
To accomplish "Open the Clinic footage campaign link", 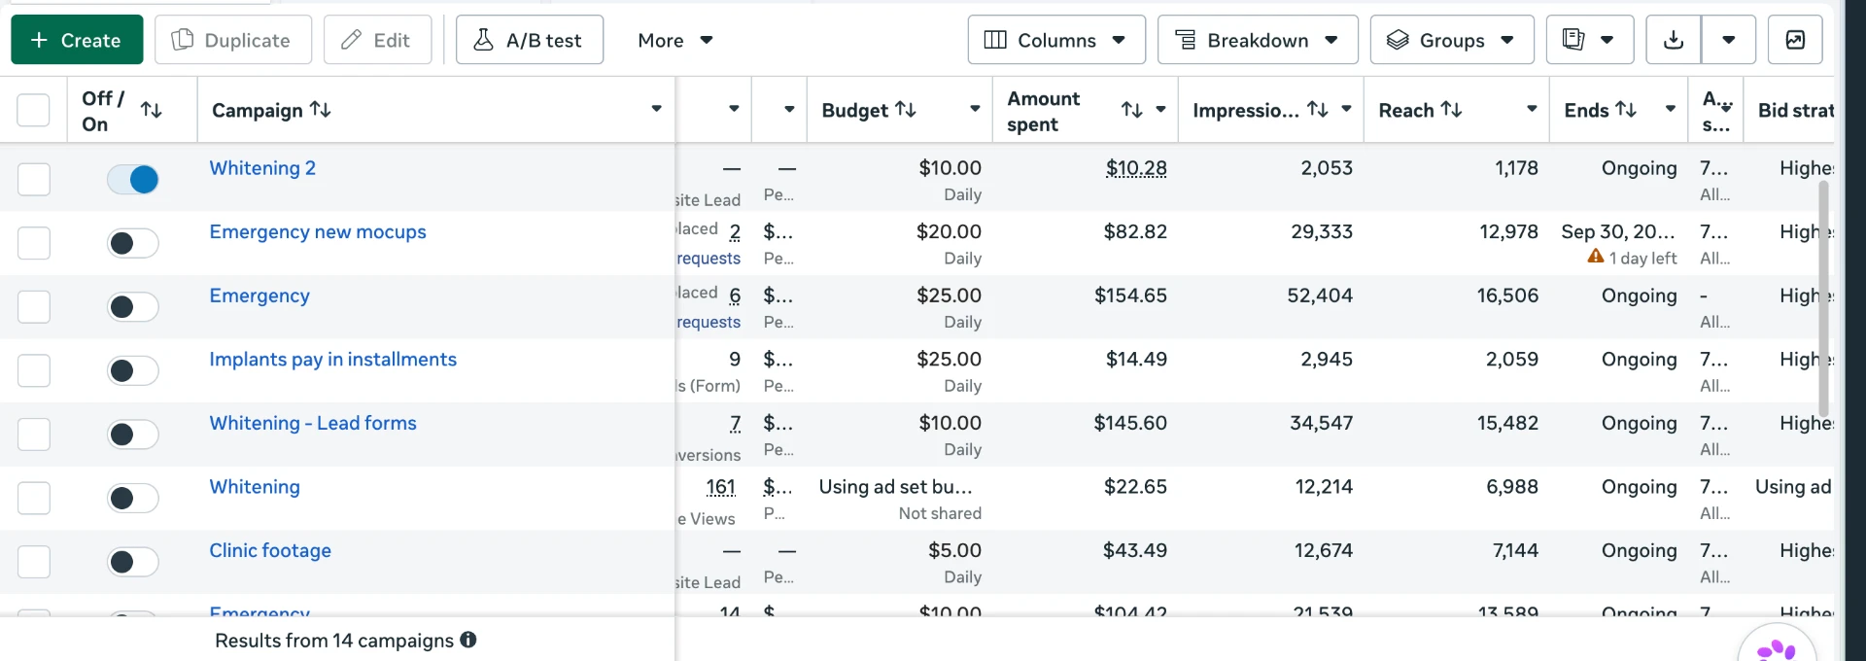I will (x=270, y=550).
